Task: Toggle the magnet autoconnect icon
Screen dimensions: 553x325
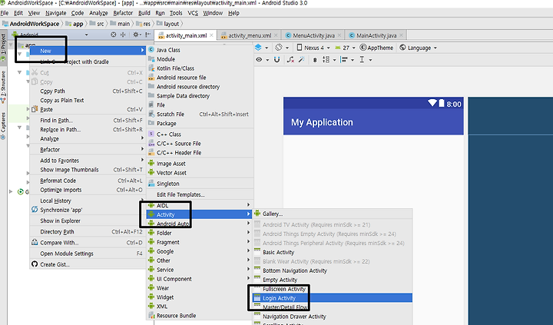Action: (x=276, y=60)
